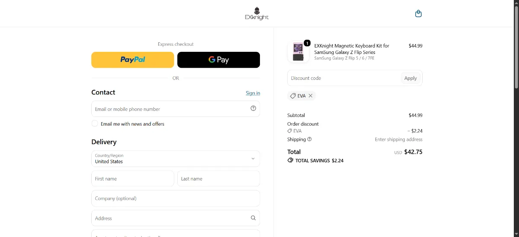Screen dimensions: 519x237
Task: Remove the EVA discount code tag
Action: (311, 96)
